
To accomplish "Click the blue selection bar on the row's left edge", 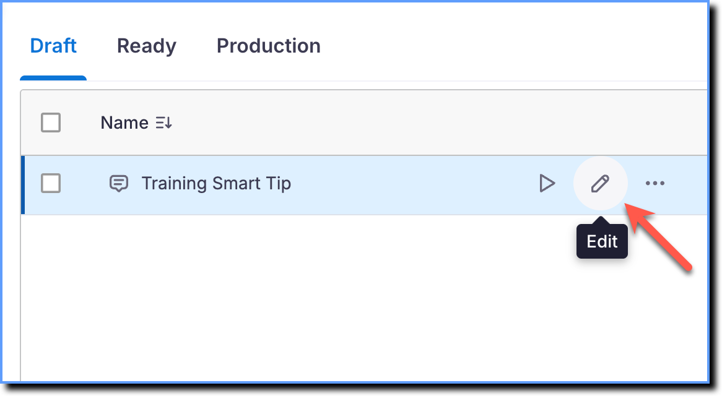I will 23,185.
